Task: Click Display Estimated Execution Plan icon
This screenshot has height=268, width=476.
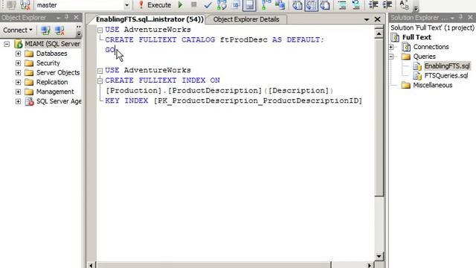Action: point(222,5)
